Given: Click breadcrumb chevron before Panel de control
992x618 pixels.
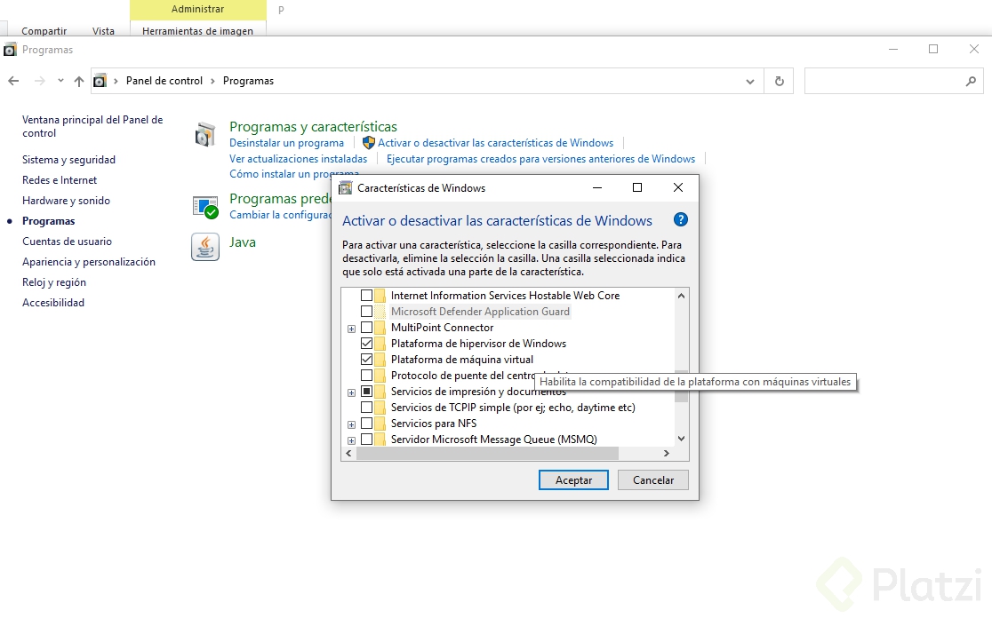Looking at the screenshot, I should [x=116, y=81].
